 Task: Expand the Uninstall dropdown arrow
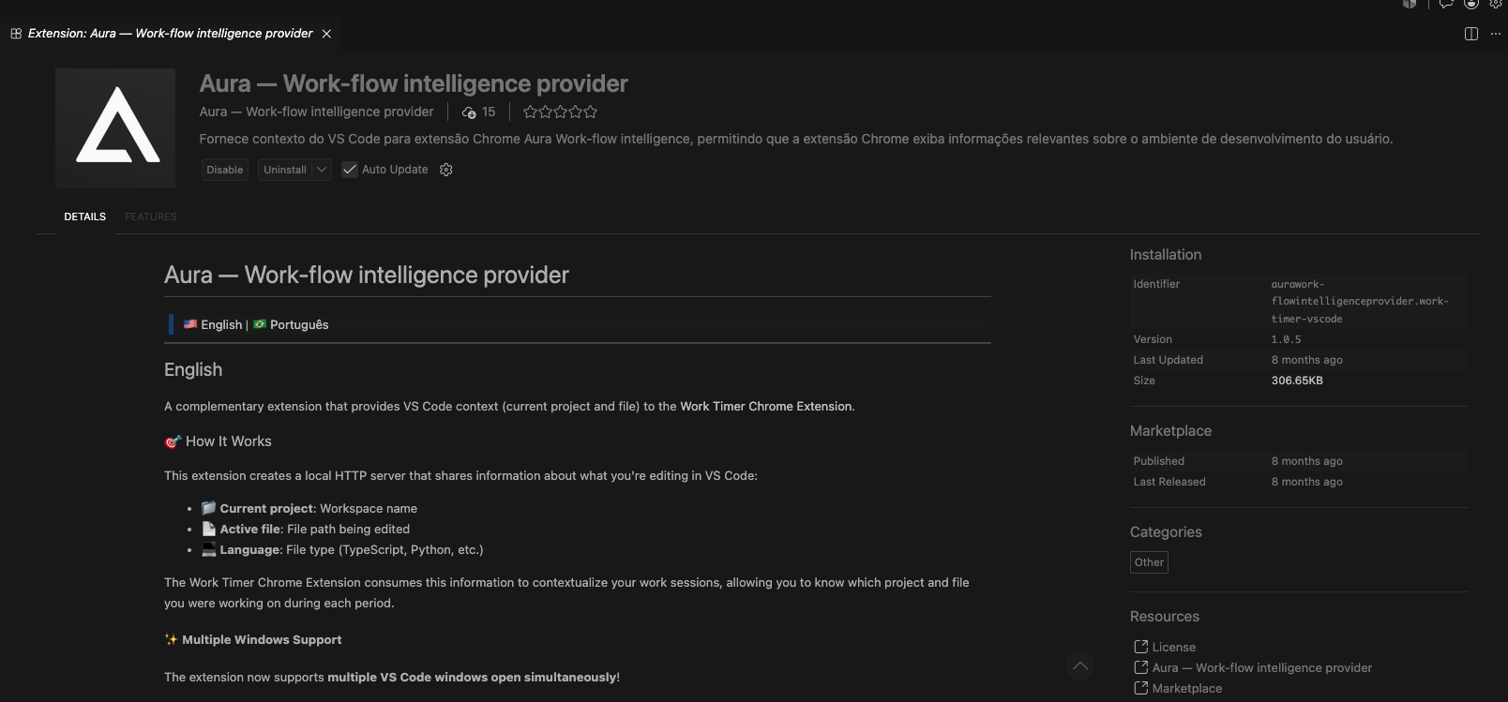pyautogui.click(x=322, y=170)
